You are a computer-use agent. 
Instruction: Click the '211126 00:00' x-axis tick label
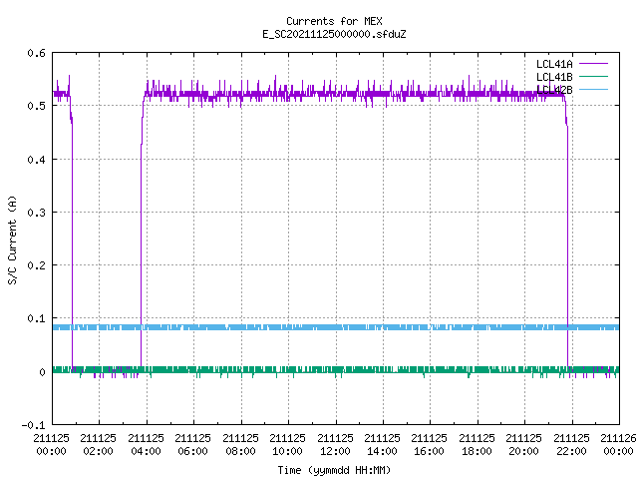[618, 445]
